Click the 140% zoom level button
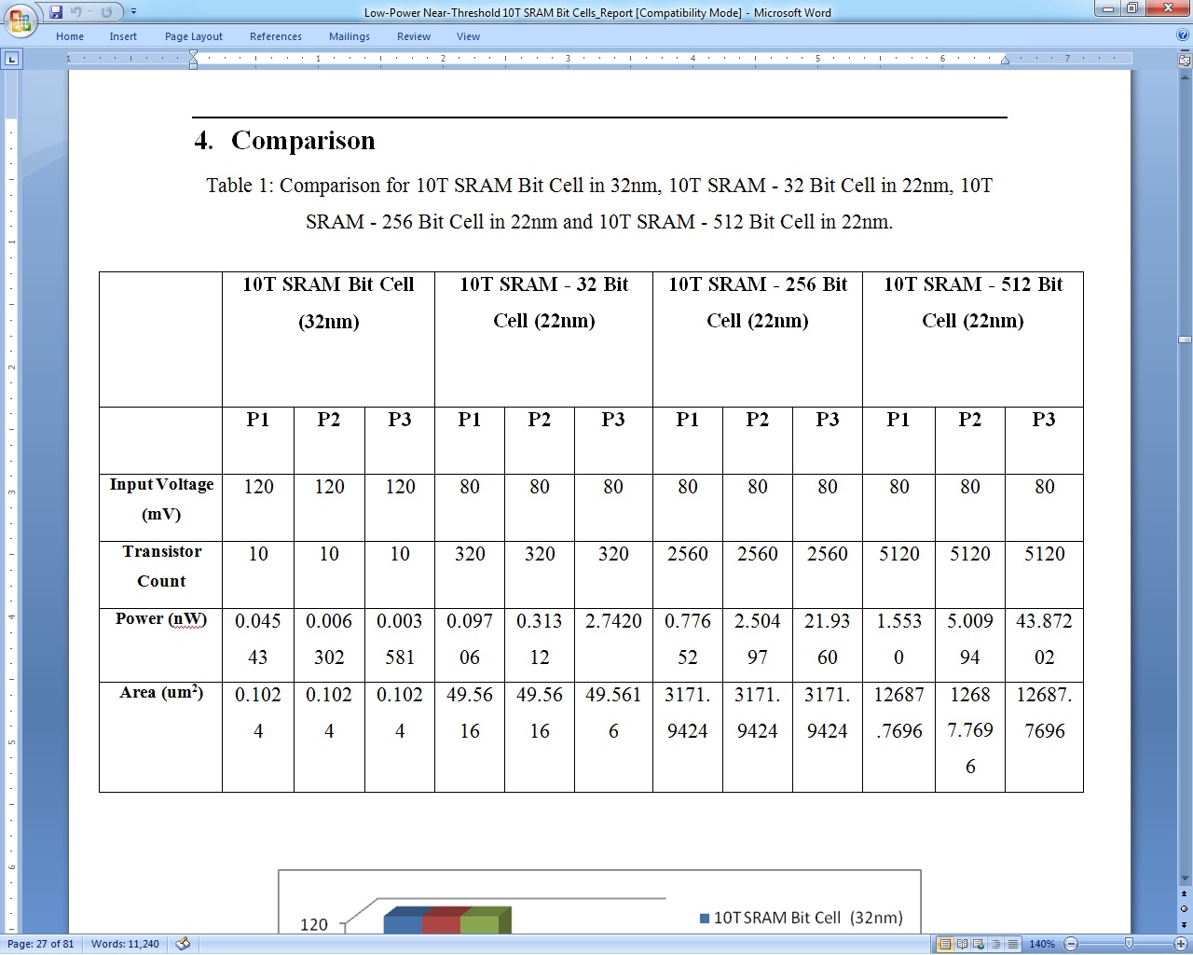1193x955 pixels. click(1042, 944)
